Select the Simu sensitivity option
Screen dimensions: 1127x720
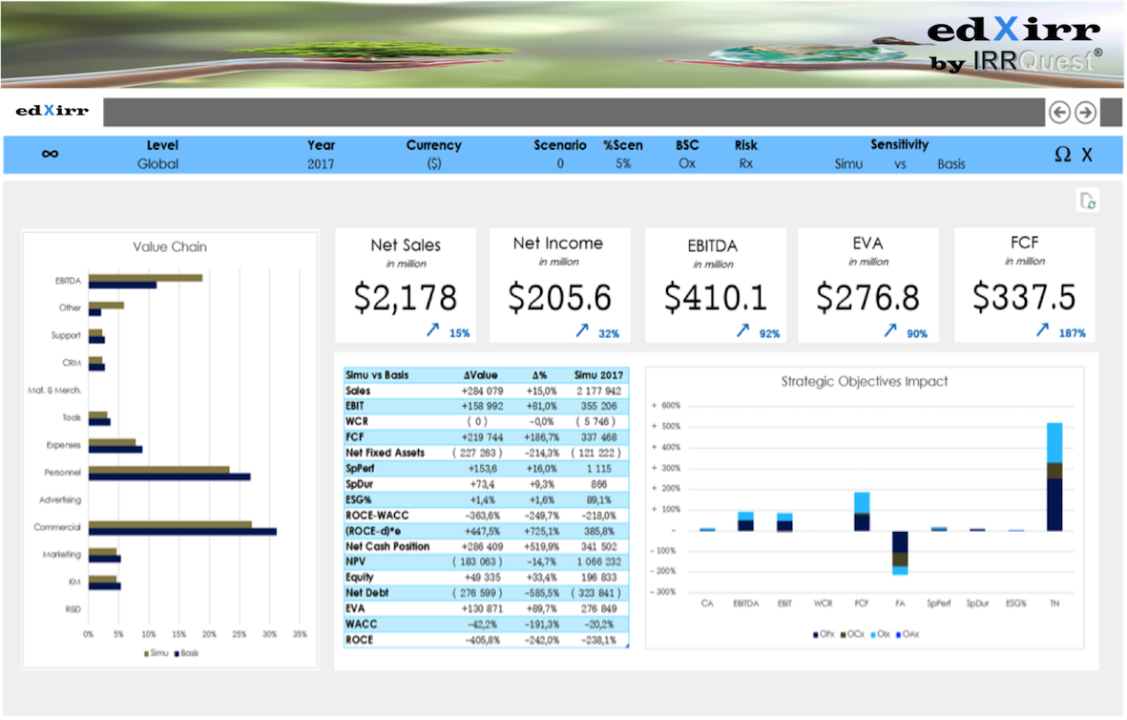[x=848, y=164]
